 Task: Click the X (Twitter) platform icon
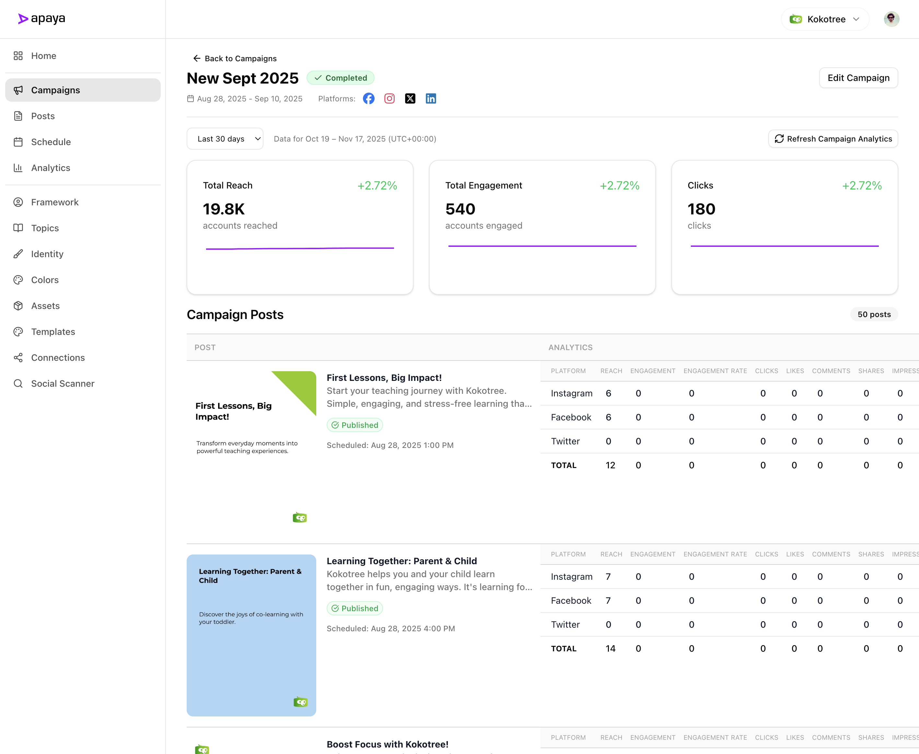tap(410, 98)
